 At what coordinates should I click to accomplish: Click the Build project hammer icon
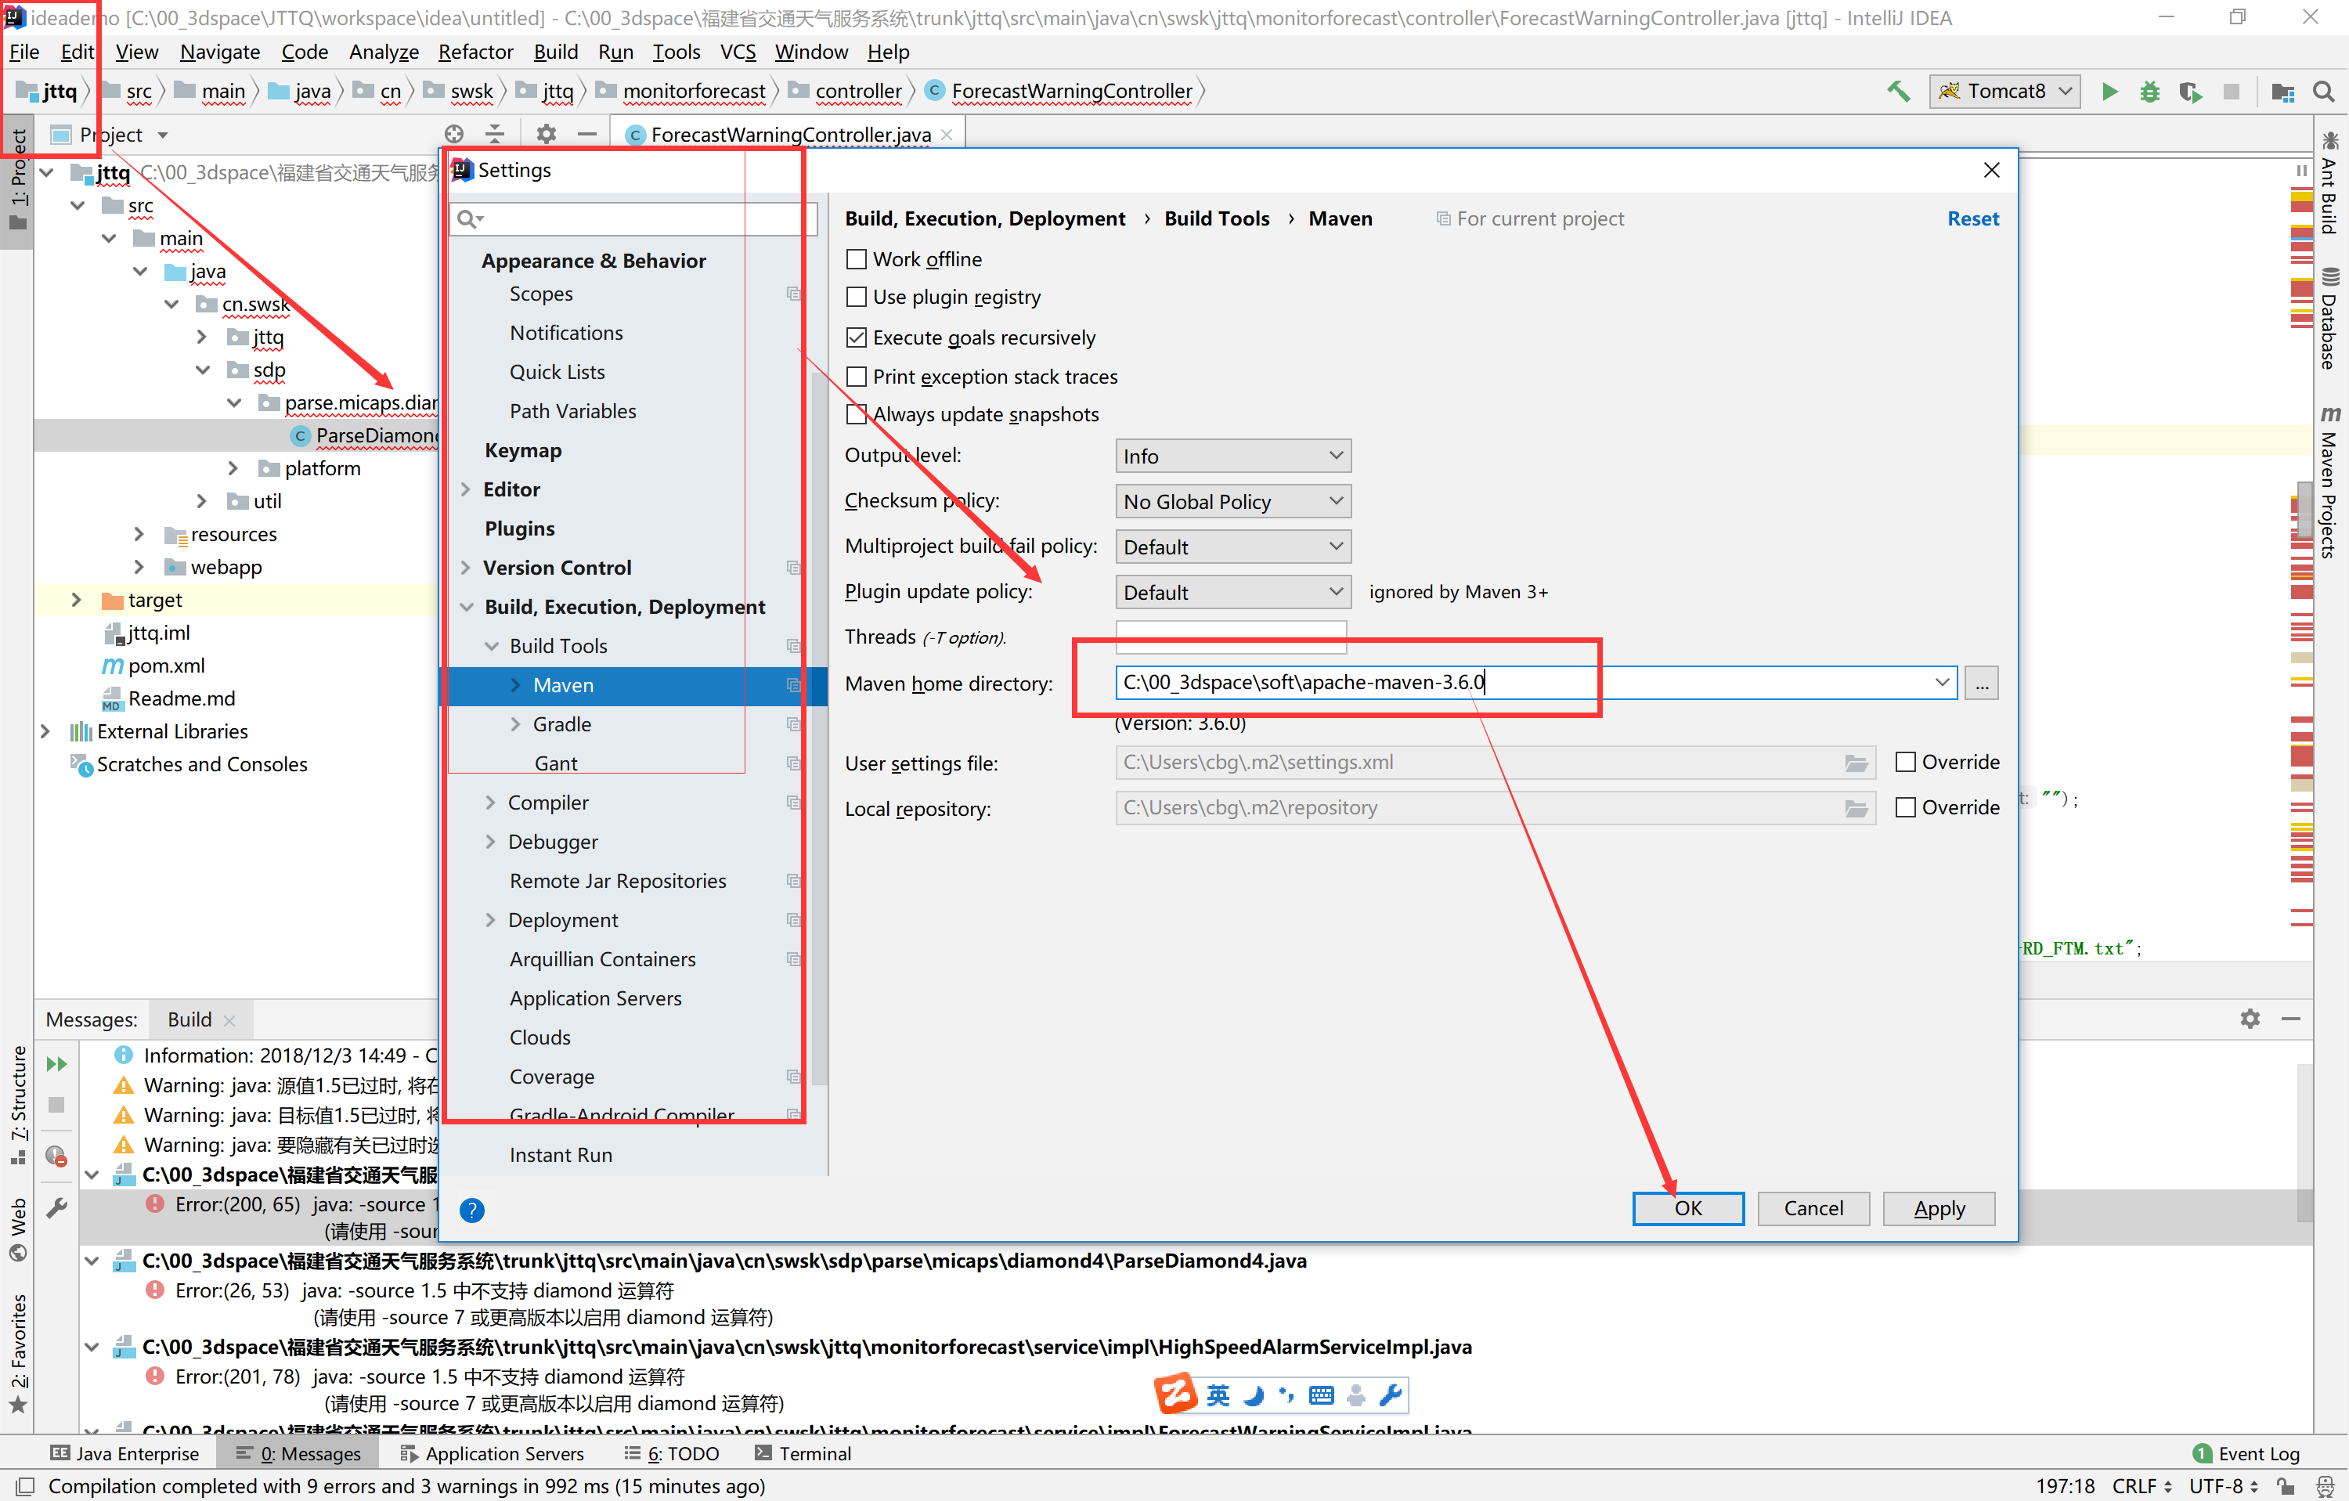[x=1898, y=92]
